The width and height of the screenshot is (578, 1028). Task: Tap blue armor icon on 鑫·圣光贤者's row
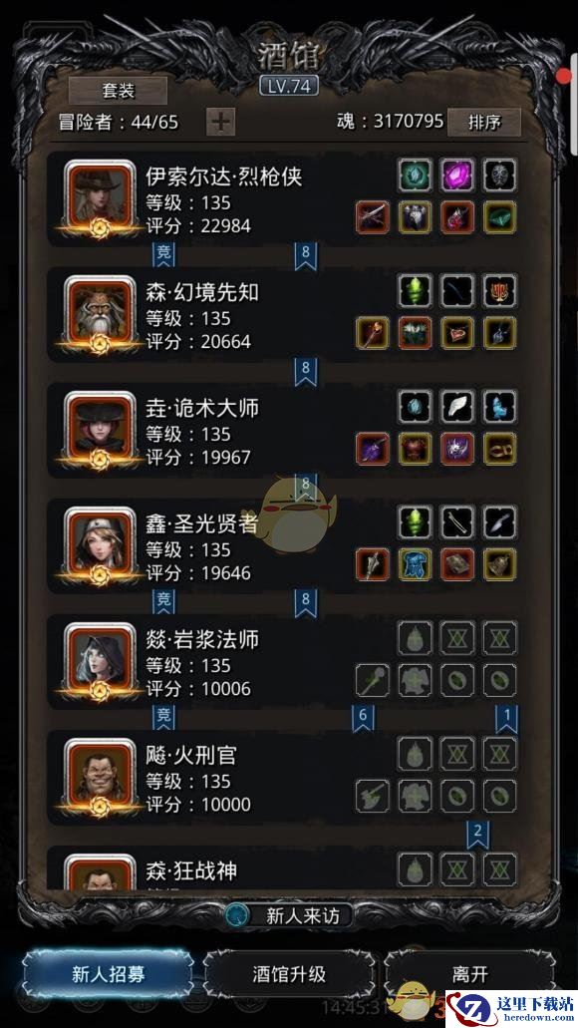click(x=415, y=564)
